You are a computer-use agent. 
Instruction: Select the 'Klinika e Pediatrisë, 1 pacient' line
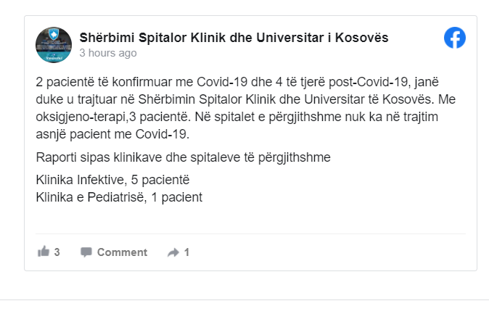pyautogui.click(x=118, y=196)
